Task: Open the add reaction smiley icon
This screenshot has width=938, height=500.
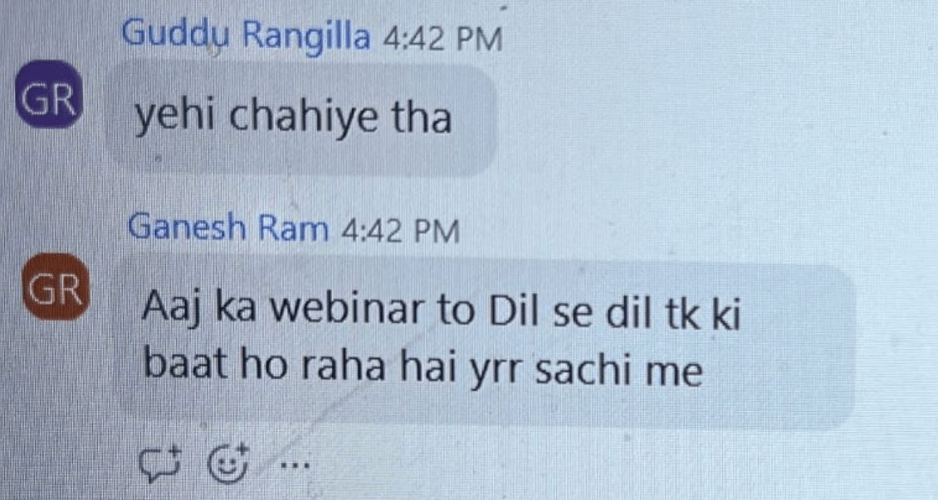Action: (x=228, y=463)
